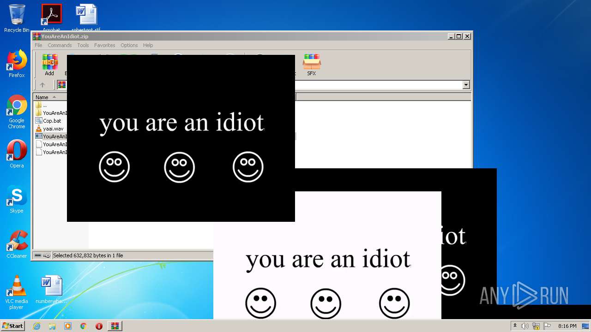
Task: Click Internet Explorer icon in the taskbar
Action: click(x=36, y=326)
